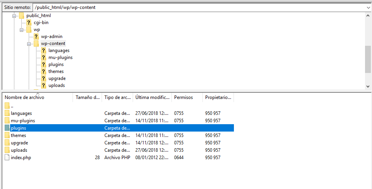This screenshot has width=372, height=189.
Task: Click the remote site path field
Action: click(x=199, y=7)
